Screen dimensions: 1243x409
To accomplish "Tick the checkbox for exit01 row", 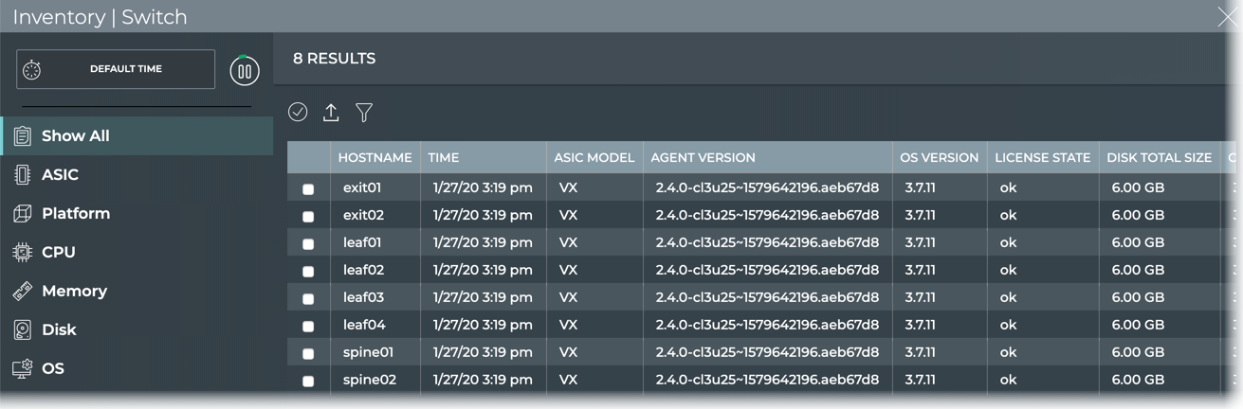I will [x=308, y=189].
